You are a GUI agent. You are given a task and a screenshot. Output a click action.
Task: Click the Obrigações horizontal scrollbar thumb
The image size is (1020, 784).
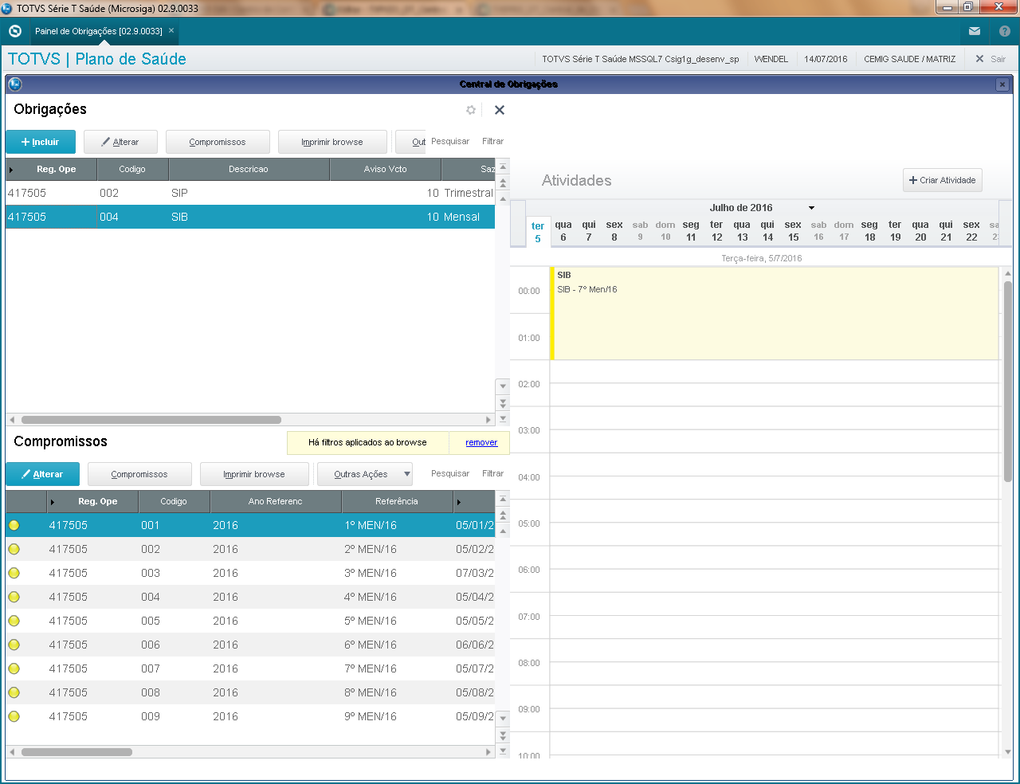[151, 420]
